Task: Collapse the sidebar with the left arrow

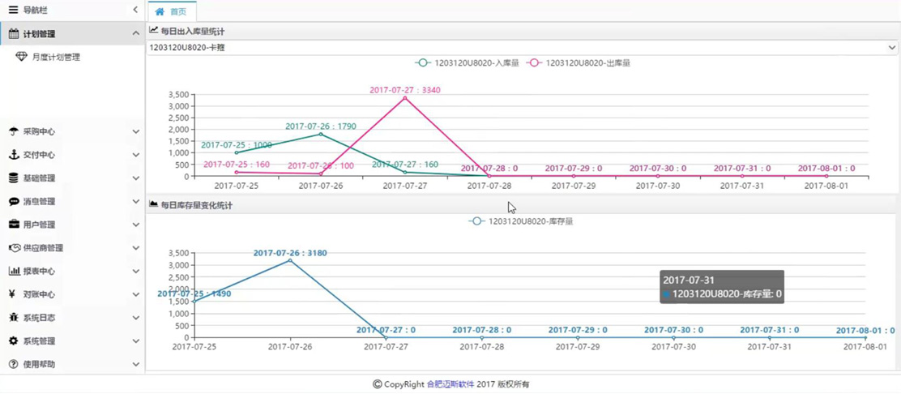Action: pos(135,10)
